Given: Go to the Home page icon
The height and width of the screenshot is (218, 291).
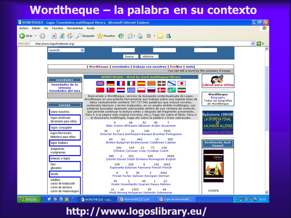Looking at the screenshot, I should 70,36.
